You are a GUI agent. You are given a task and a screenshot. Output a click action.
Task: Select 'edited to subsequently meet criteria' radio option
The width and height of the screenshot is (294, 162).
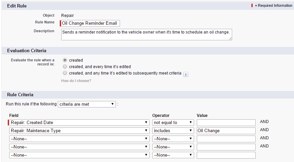coord(65,73)
